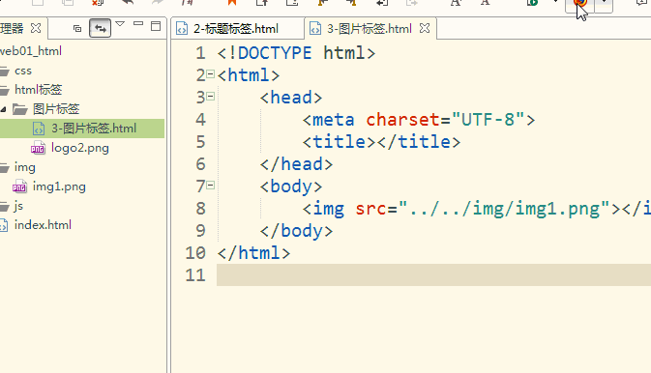Open the explorer view menu triangle

pos(120,24)
